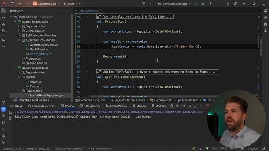Click the editor vertical scrollbar

click(x=261, y=47)
